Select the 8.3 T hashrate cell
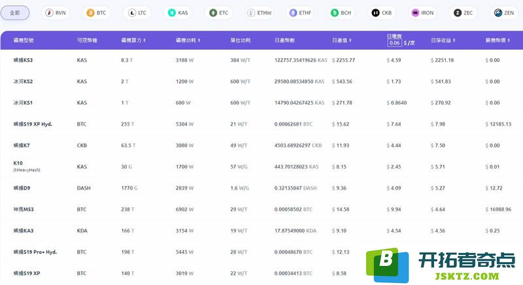 point(127,60)
